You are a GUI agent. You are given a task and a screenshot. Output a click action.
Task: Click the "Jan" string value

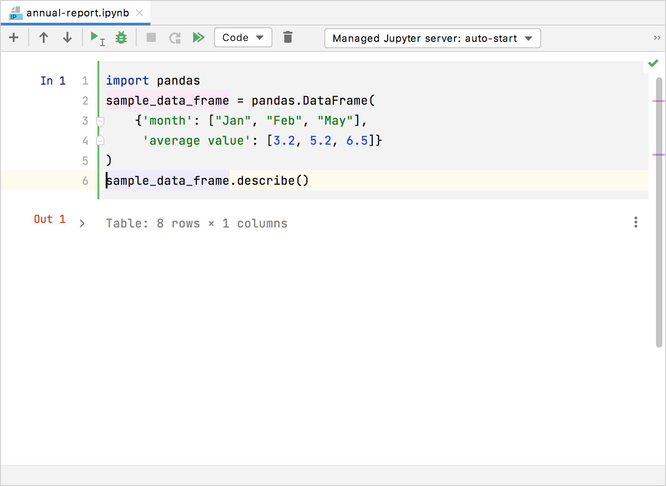(233, 121)
